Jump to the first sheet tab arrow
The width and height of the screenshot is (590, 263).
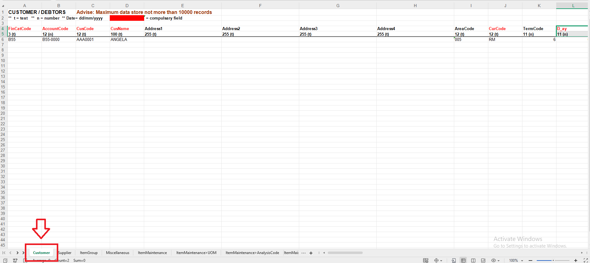point(4,253)
